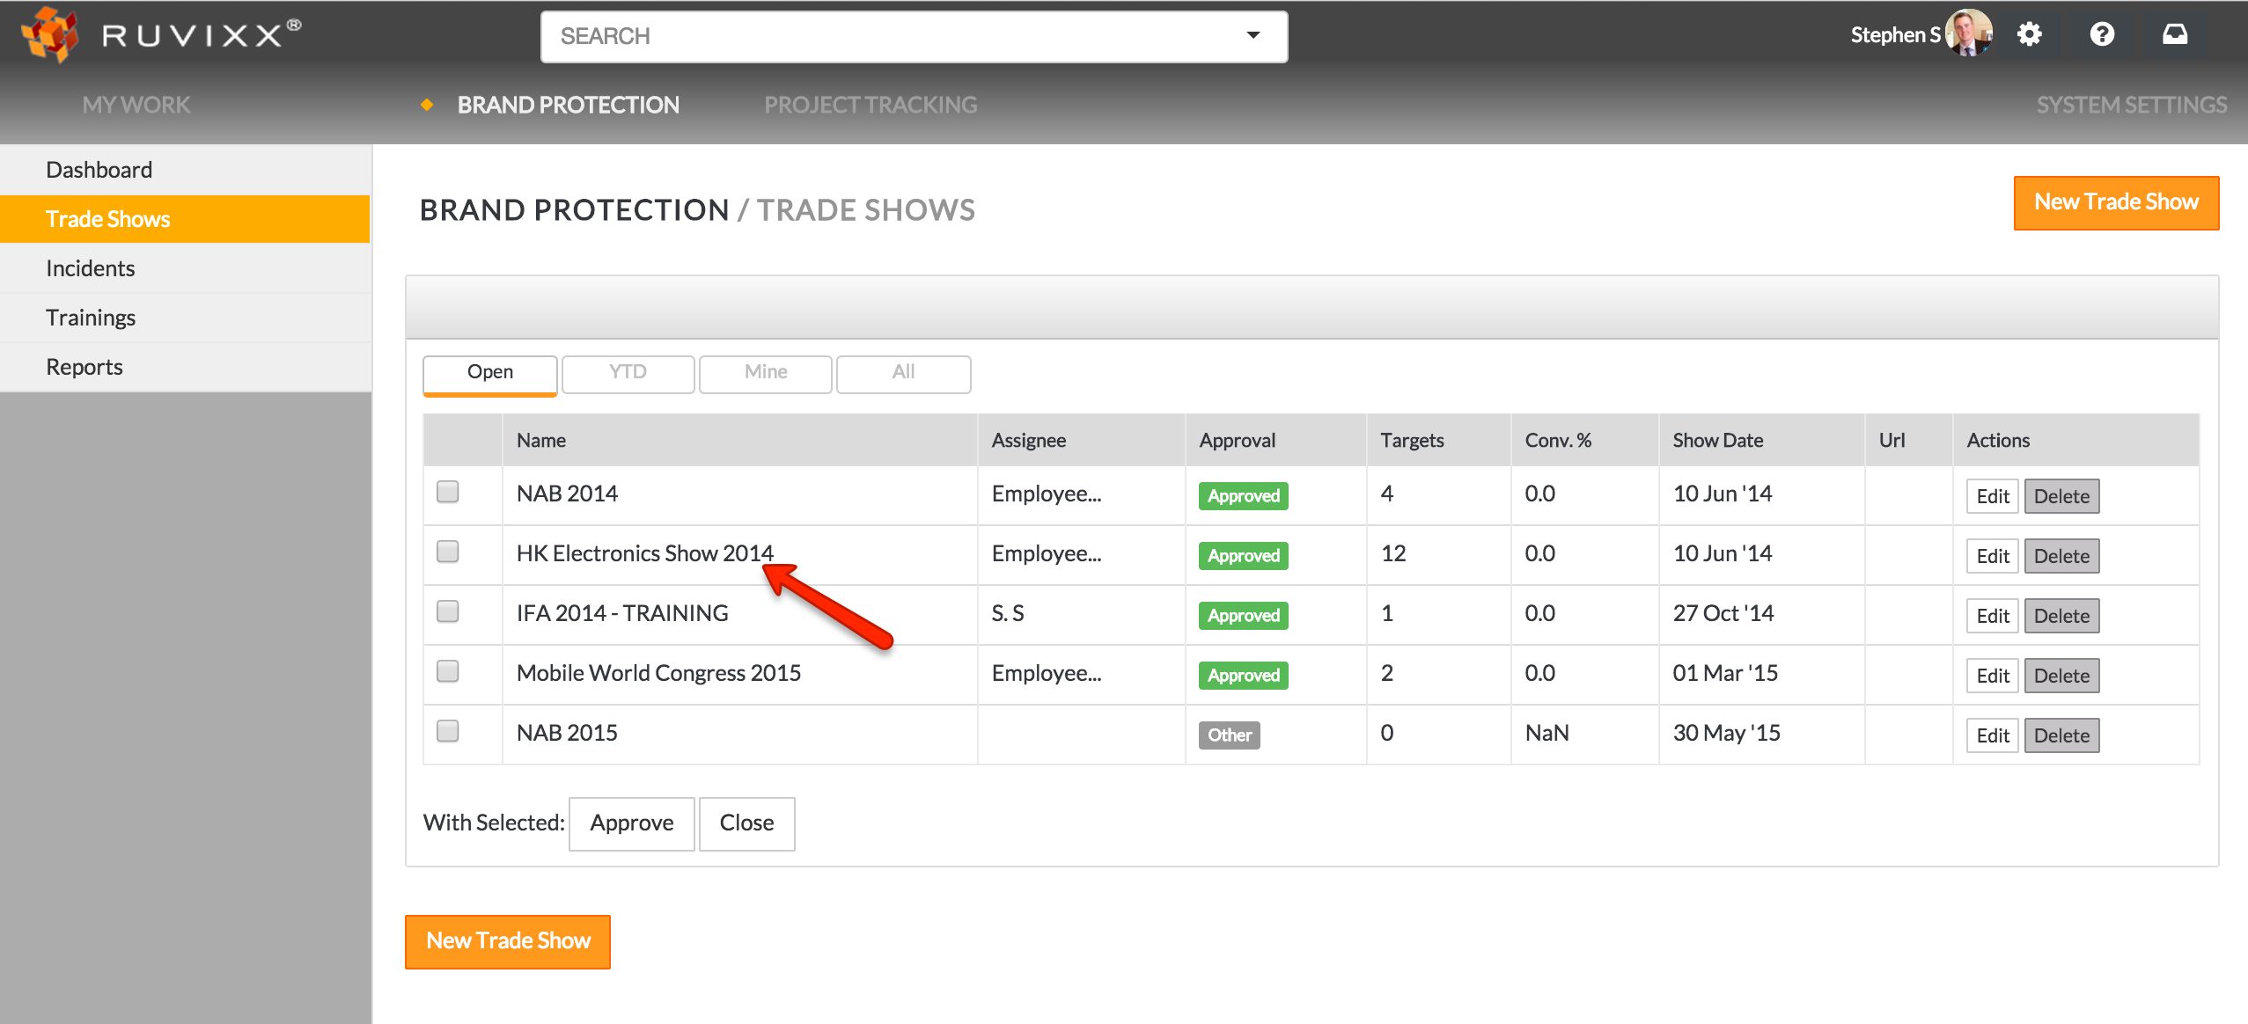Viewport: 2248px width, 1024px height.
Task: Navigate to Project Tracking
Action: tap(871, 104)
